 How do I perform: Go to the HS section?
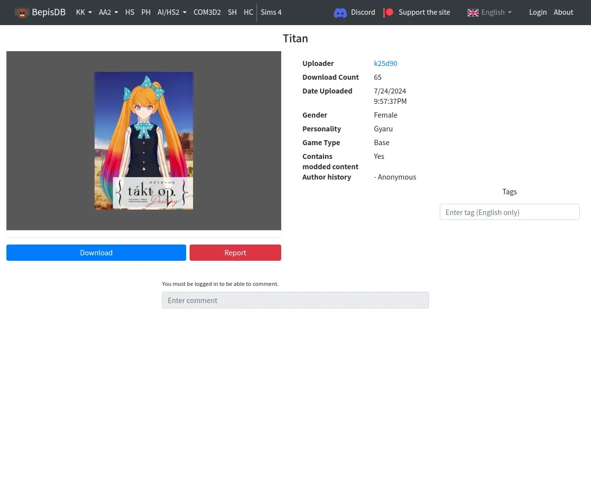(x=130, y=12)
